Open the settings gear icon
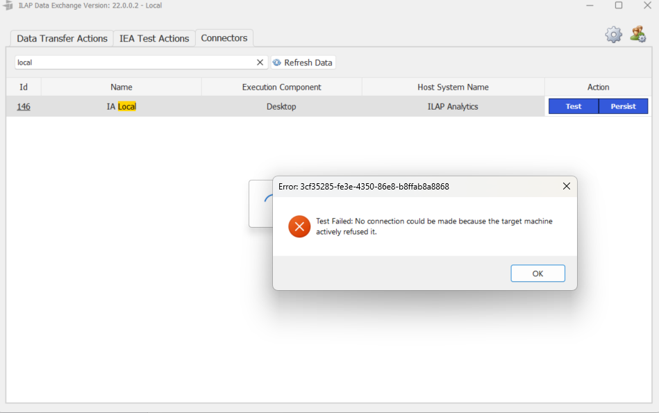The image size is (659, 413). coord(613,35)
